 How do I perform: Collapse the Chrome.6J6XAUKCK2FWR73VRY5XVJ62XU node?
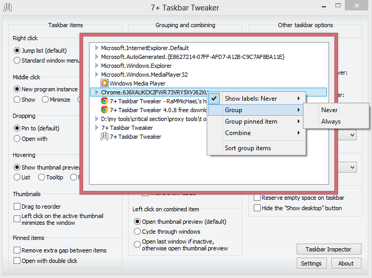point(96,92)
